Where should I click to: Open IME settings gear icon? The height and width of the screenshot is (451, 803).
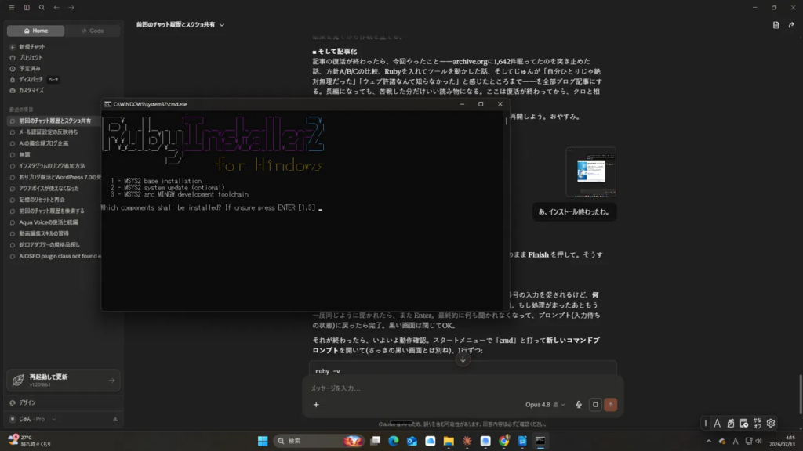click(x=771, y=423)
